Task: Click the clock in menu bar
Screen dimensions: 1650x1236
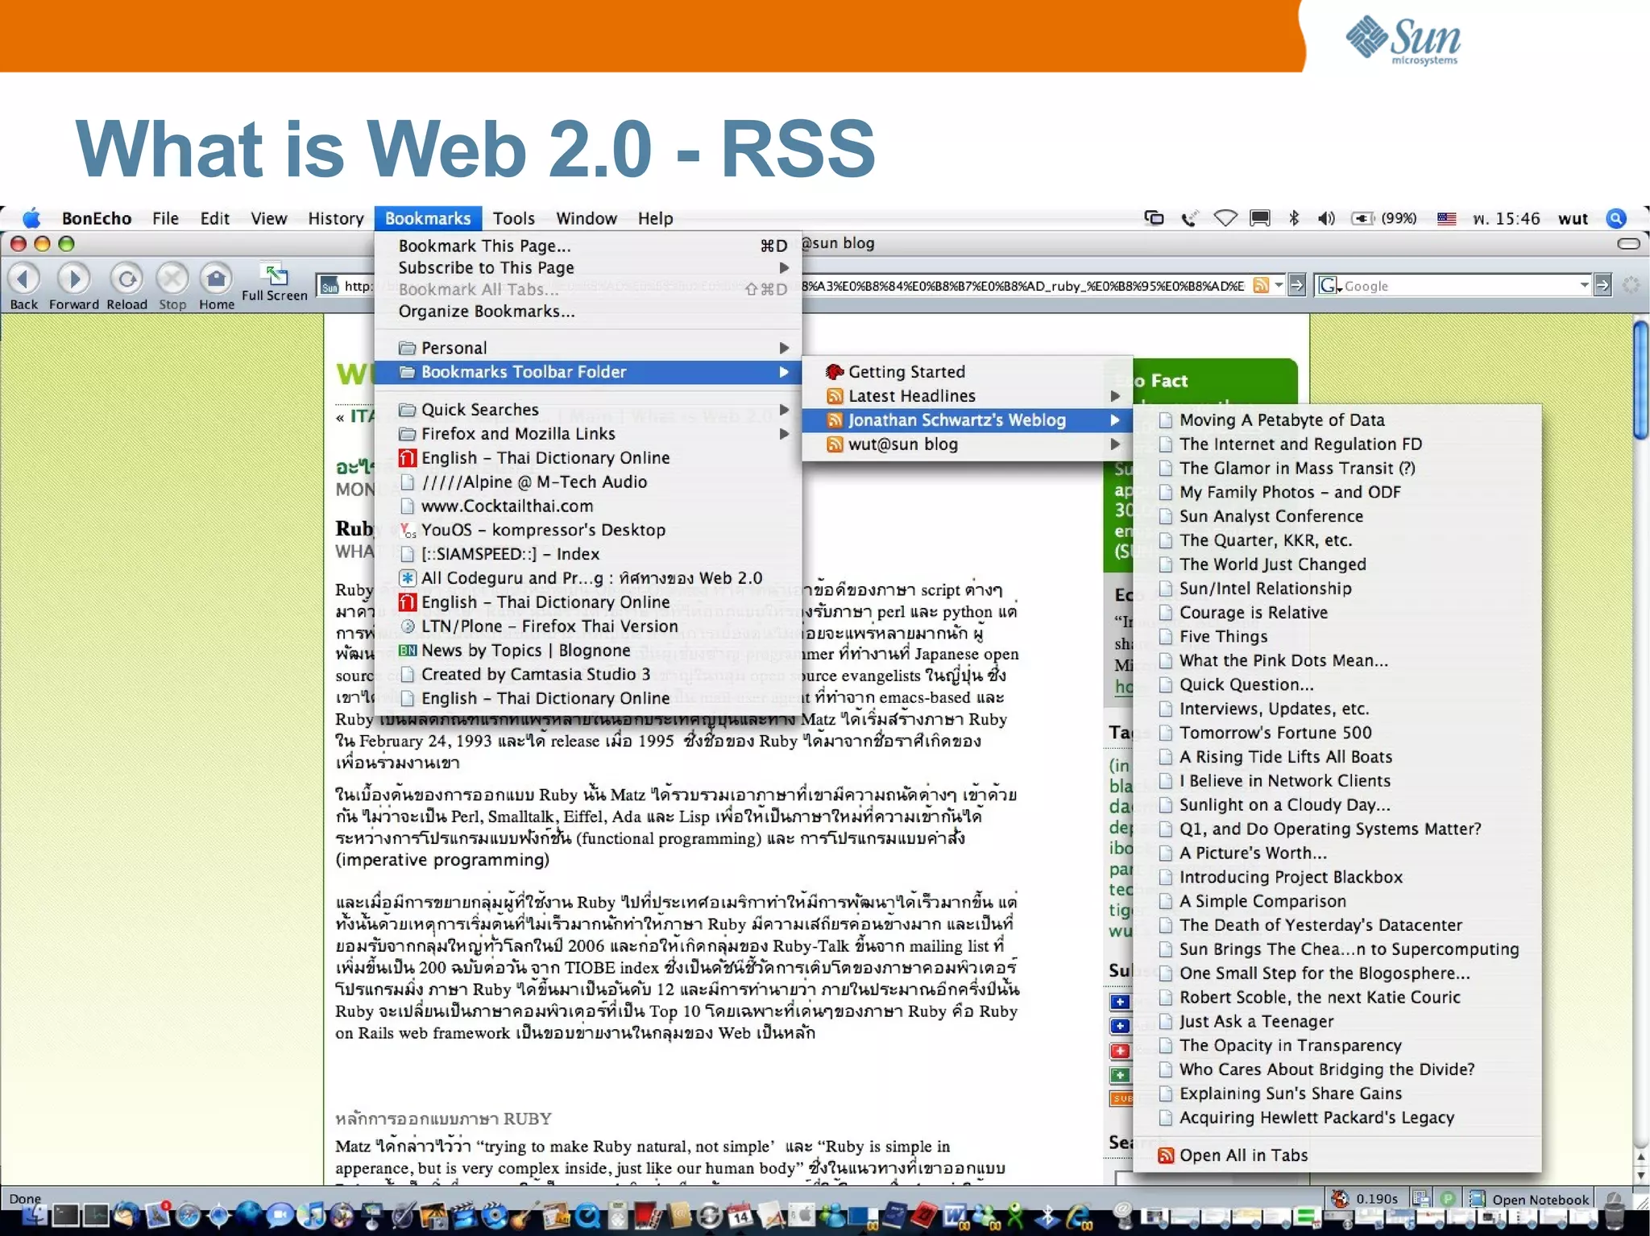Action: click(1506, 218)
